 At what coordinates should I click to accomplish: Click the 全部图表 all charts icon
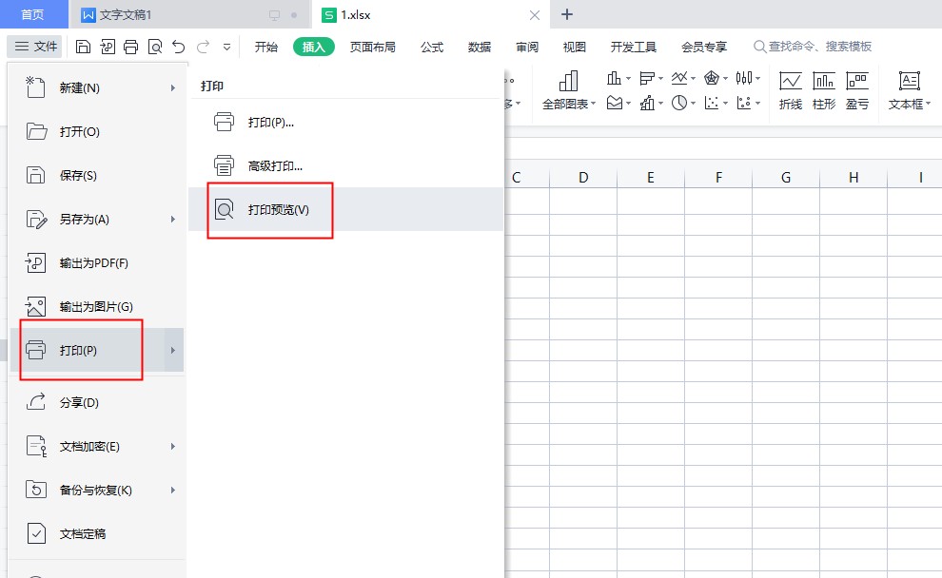coord(569,90)
